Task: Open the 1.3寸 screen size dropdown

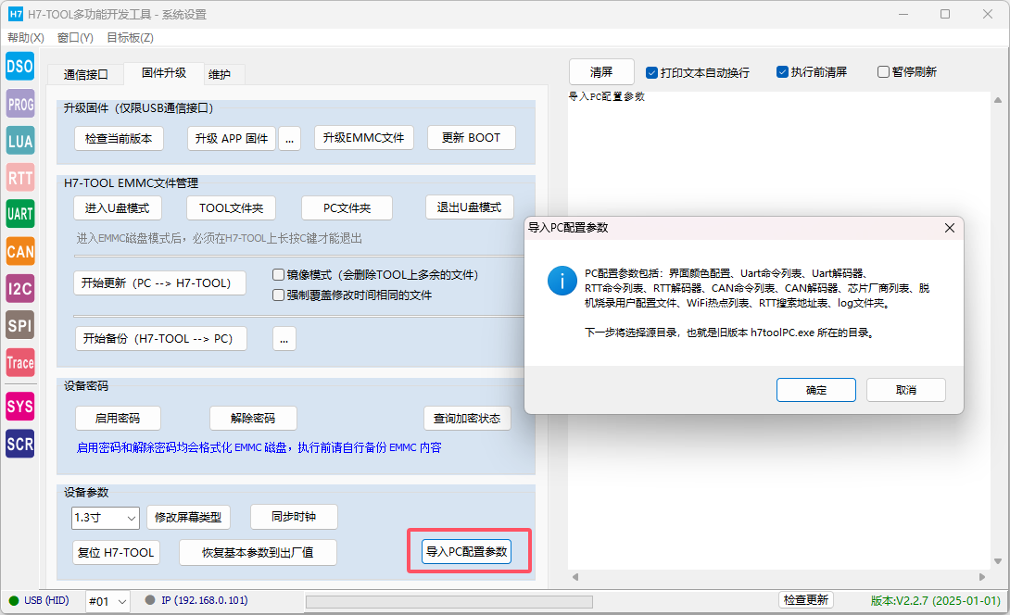Action: click(106, 518)
